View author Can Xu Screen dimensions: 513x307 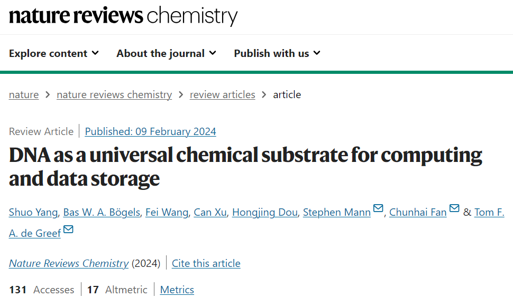(210, 213)
